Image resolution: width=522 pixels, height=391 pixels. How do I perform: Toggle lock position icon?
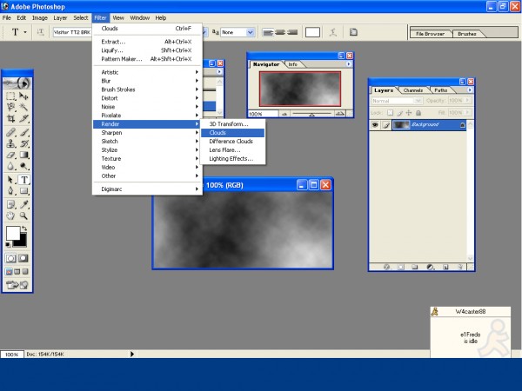[x=409, y=113]
